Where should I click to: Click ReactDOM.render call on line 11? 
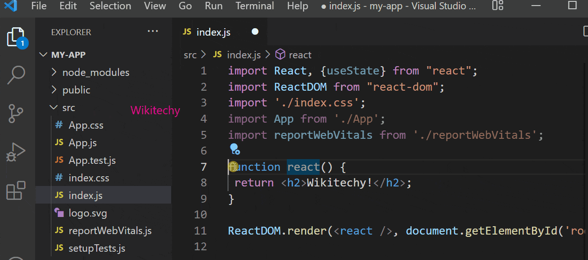click(278, 230)
